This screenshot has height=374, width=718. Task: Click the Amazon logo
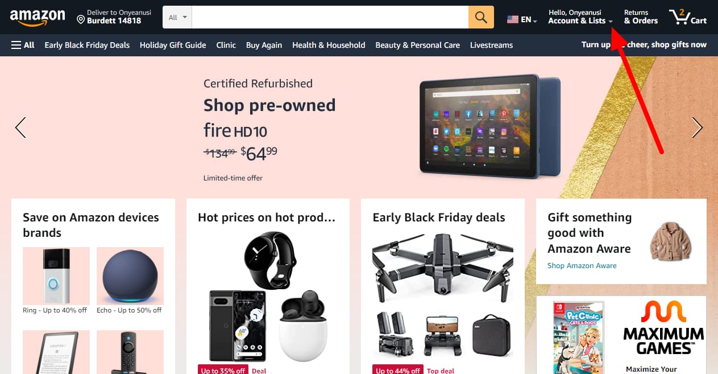38,18
